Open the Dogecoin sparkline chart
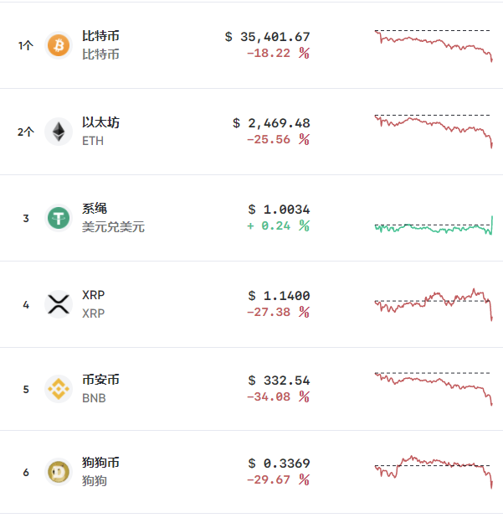Screen dimensions: 503x518 [x=433, y=469]
